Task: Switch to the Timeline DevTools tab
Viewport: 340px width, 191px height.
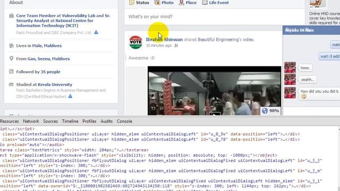Action: pos(70,121)
